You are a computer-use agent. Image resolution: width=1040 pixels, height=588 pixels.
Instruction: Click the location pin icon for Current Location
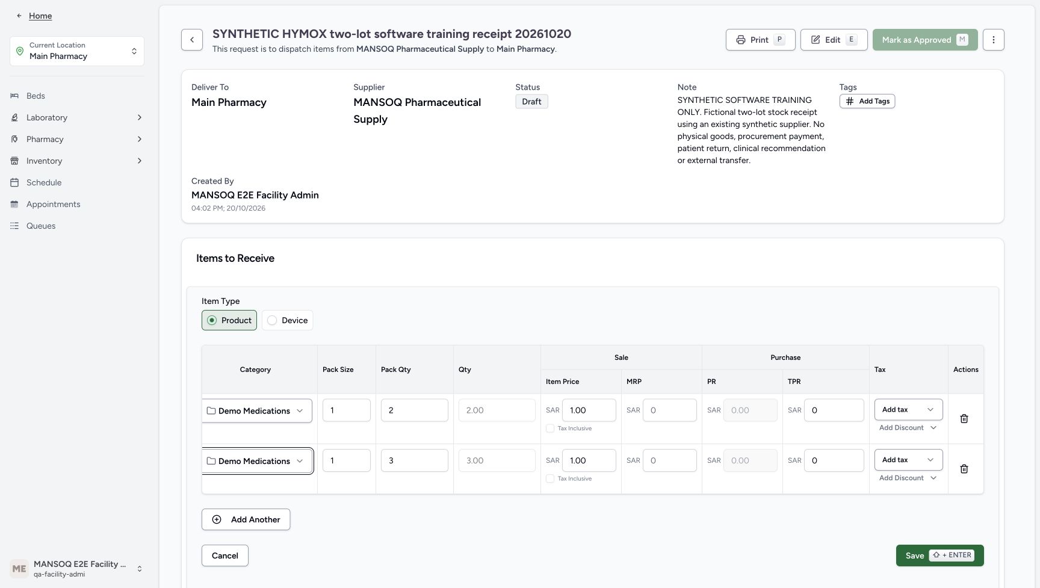pyautogui.click(x=20, y=51)
